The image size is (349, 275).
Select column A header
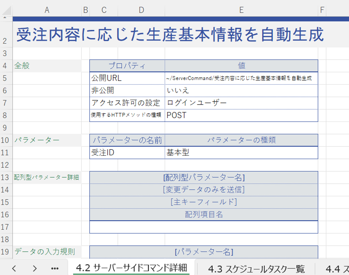(47, 10)
